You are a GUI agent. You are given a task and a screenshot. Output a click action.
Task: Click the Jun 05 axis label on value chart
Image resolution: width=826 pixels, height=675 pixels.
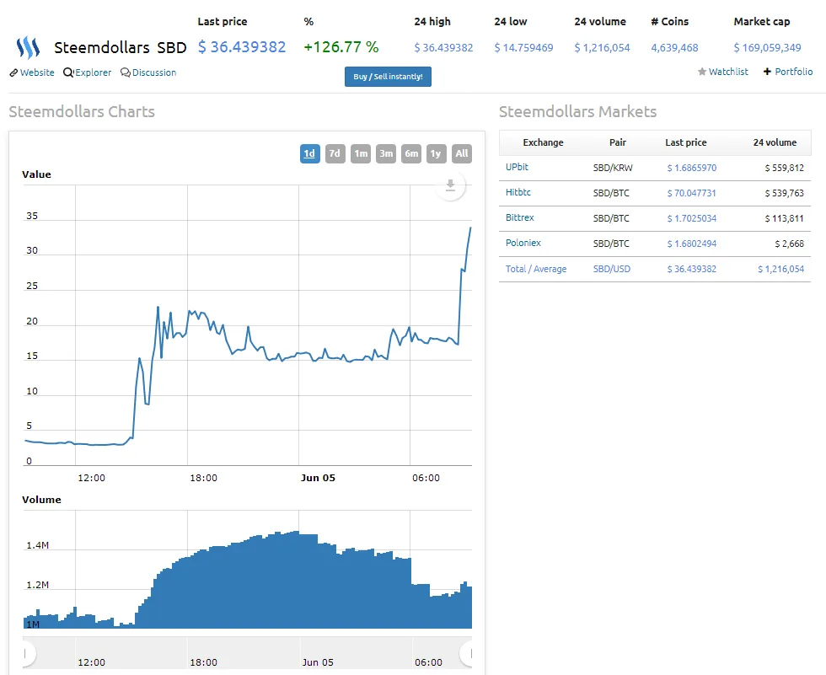pyautogui.click(x=318, y=478)
